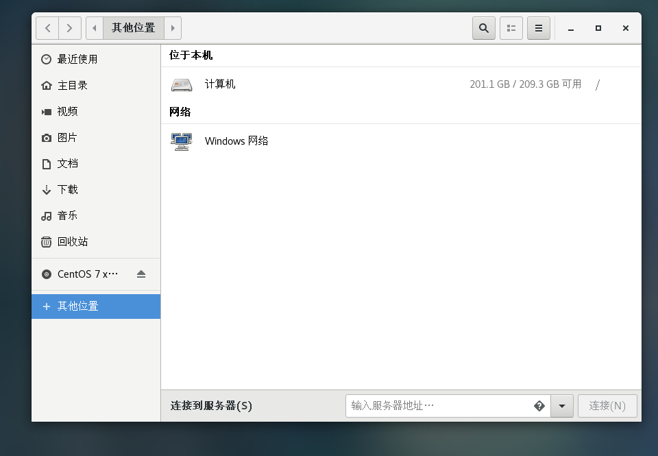The height and width of the screenshot is (456, 658).
Task: Click the Windows 网络 computers icon
Action: coord(182,141)
